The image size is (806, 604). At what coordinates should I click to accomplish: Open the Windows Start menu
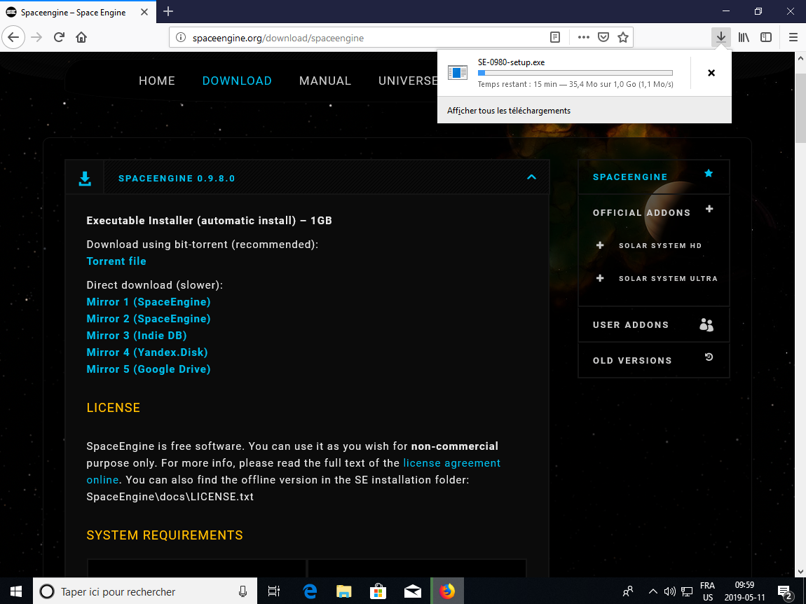coord(15,591)
